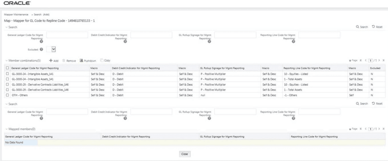This screenshot has width=388, height=161.
Task: Click the Oracle logo
Action: coord(17,3)
